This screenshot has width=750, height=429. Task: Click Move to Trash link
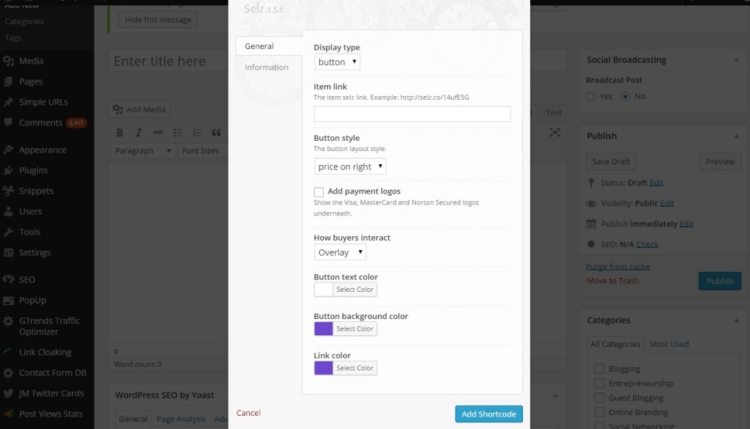613,281
